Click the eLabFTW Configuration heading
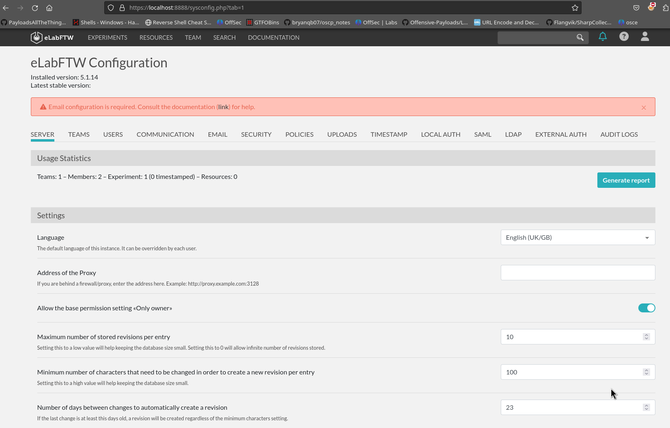The image size is (670, 428). pyautogui.click(x=99, y=63)
